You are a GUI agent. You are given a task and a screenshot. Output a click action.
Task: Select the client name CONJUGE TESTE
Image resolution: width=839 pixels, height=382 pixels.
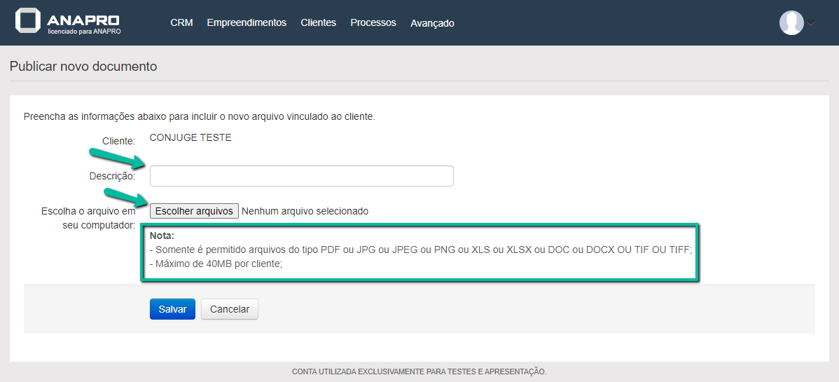pos(190,137)
